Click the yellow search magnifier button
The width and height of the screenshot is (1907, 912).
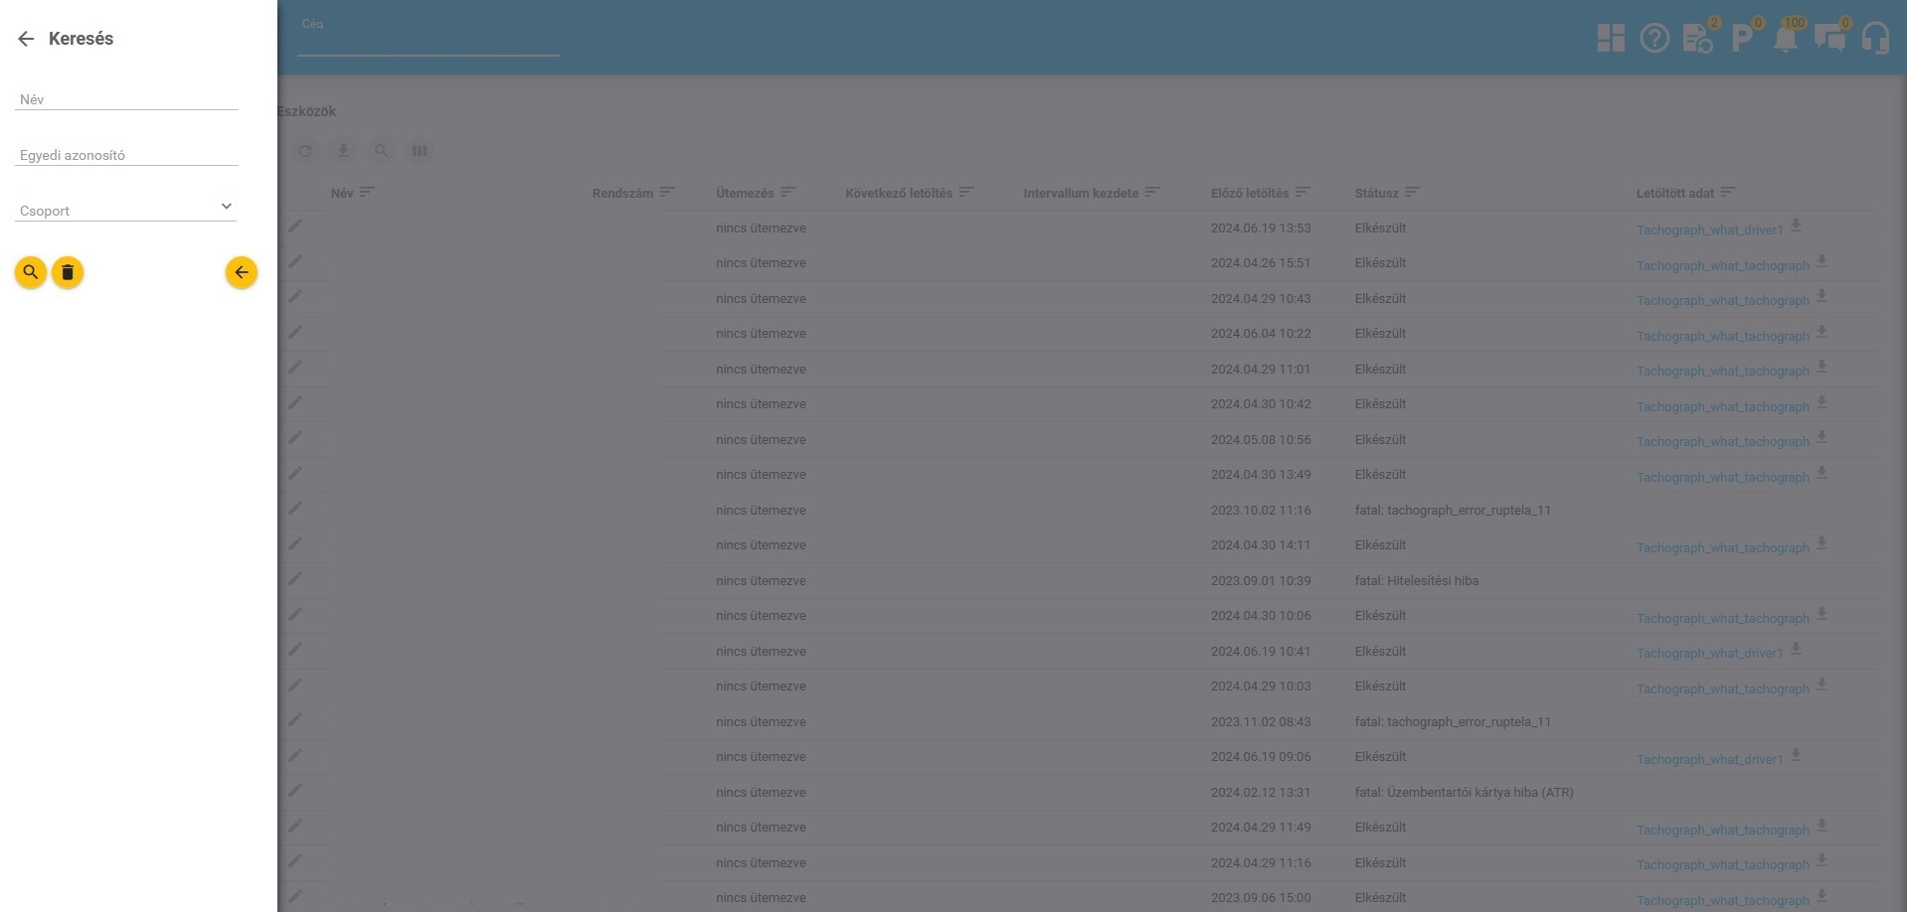(x=31, y=272)
